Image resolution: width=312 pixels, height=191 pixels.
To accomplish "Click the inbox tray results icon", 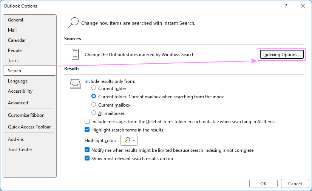I will coord(75,84).
